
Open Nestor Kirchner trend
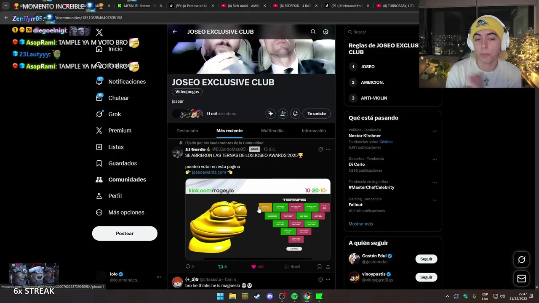click(x=365, y=136)
